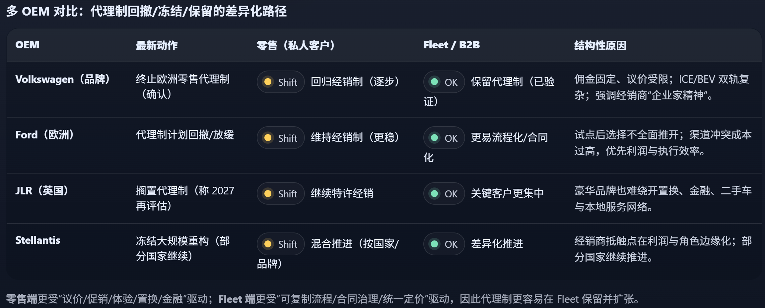Select the JLR（英国）row label
The image size is (765, 308).
coord(42,191)
